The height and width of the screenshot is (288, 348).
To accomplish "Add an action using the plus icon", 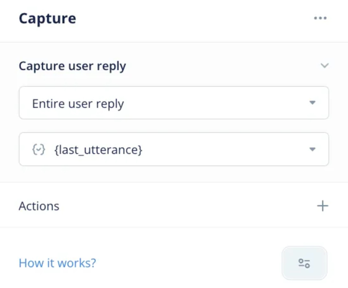I will pyautogui.click(x=323, y=206).
